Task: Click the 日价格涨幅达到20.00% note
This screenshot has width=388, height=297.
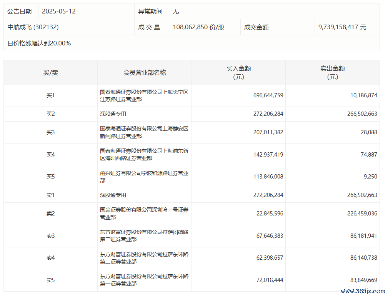Action: (x=39, y=43)
